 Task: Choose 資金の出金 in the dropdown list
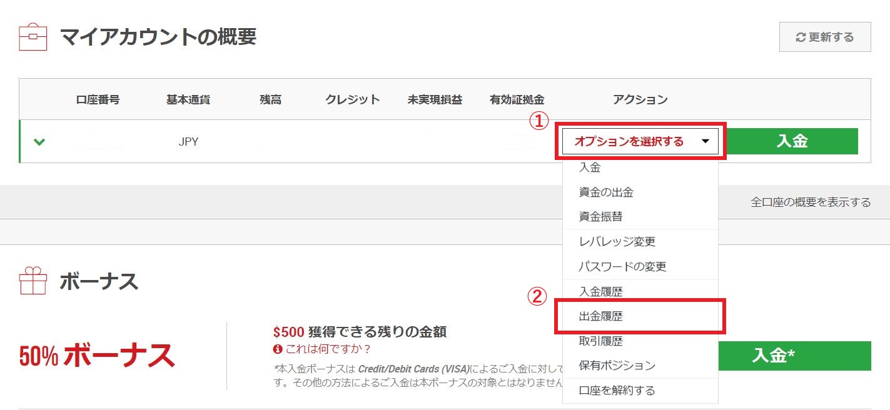(606, 192)
